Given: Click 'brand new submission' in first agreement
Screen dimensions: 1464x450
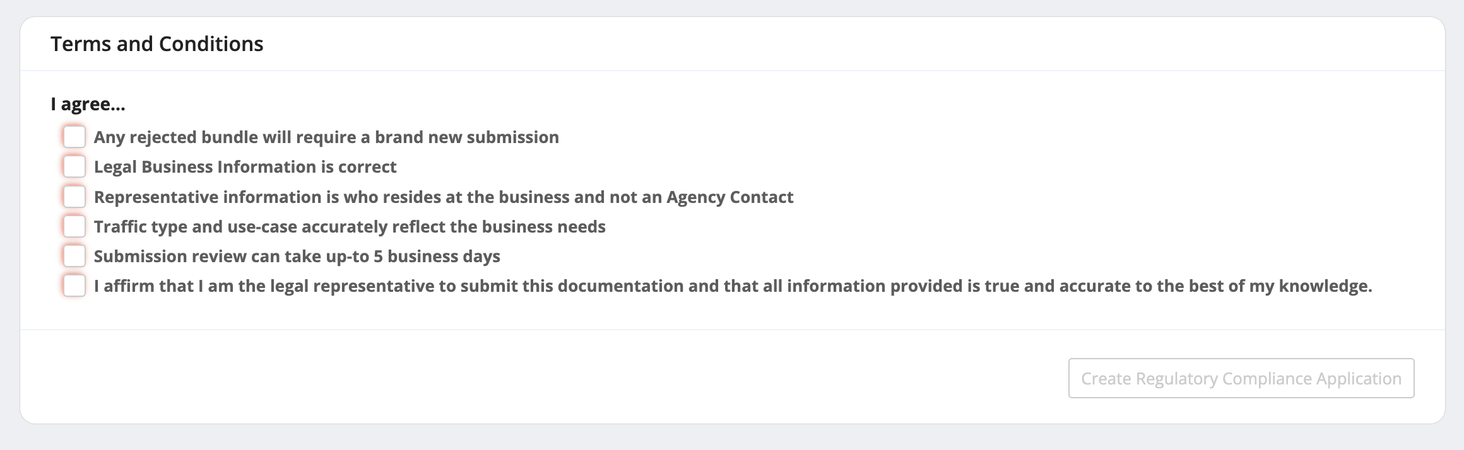Looking at the screenshot, I should click(466, 137).
